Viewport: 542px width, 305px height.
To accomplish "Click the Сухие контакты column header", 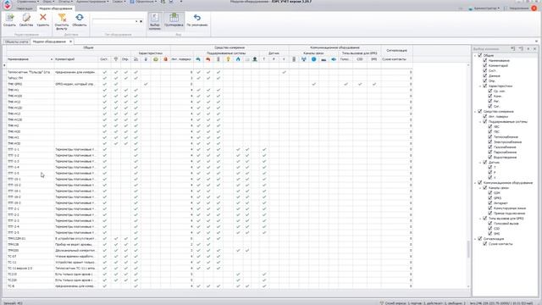I will point(397,59).
